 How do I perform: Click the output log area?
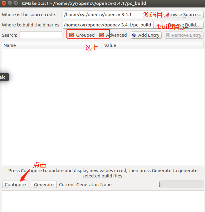click(x=103, y=201)
